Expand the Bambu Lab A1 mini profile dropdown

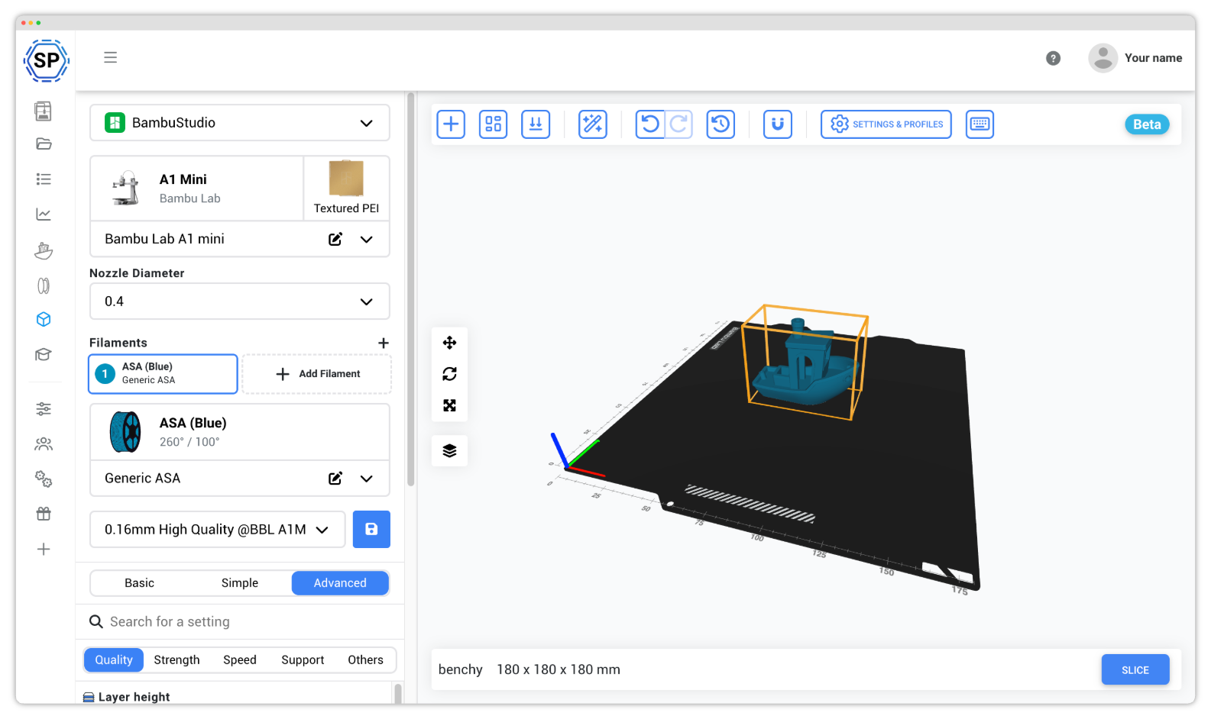coord(367,240)
